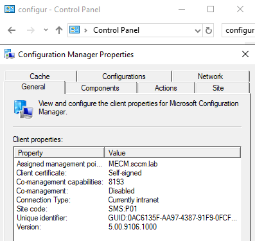This screenshot has height=241, width=255.
Task: Expand the breadcrumb chevron before Control Panel
Action: pos(85,30)
